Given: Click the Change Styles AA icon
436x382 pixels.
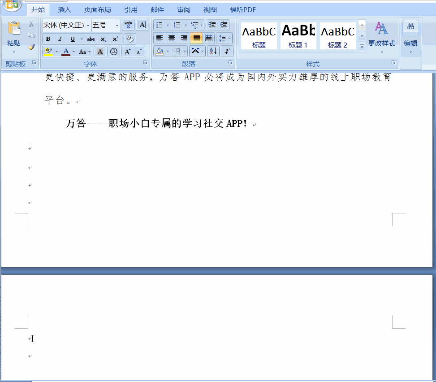Looking at the screenshot, I should point(381,28).
